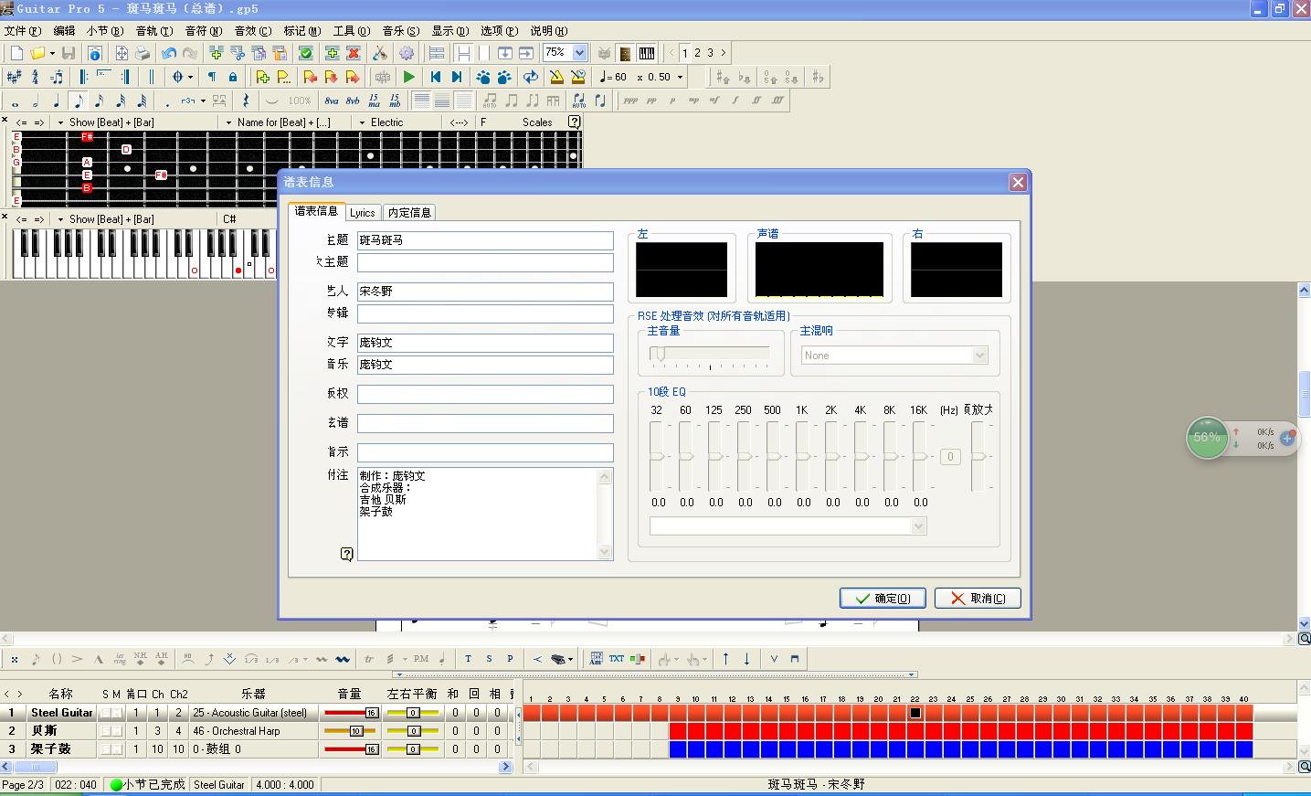The image size is (1311, 796).
Task: Toggle the ppp dynamic marking
Action: point(630,101)
